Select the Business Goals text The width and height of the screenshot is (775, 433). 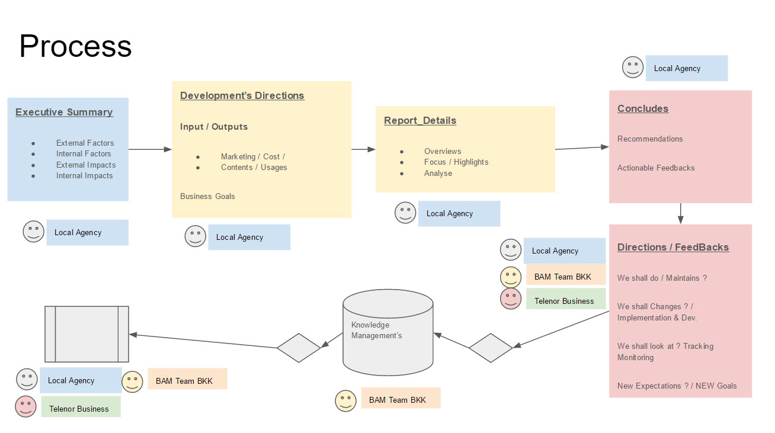(x=207, y=196)
